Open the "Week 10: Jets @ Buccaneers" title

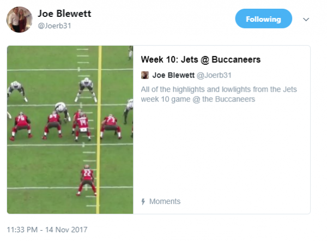(201, 59)
